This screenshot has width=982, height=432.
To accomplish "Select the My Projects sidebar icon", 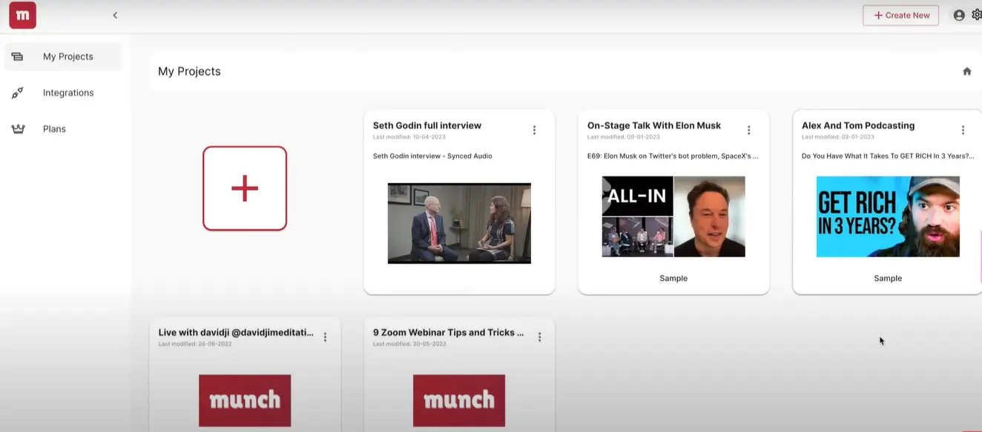I will coord(17,56).
